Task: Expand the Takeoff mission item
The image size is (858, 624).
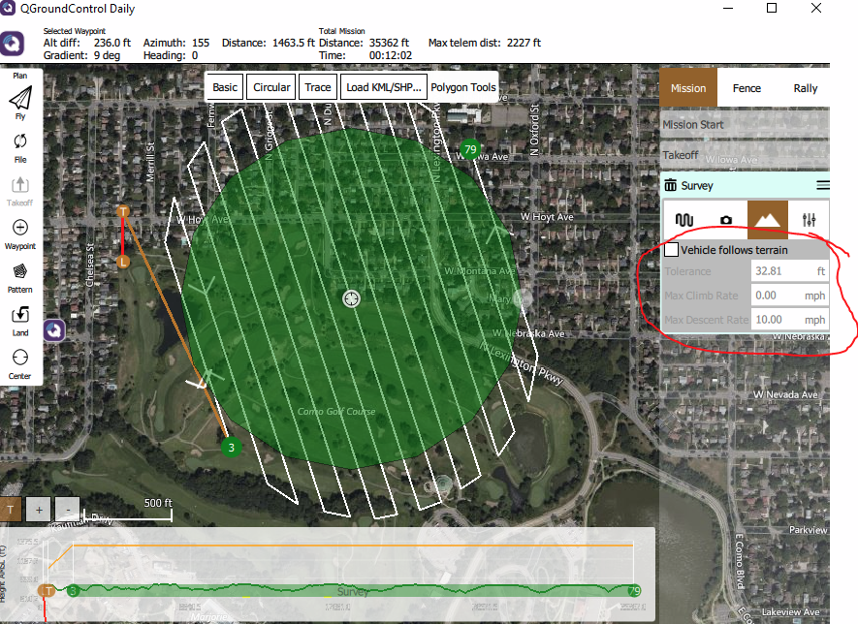Action: 745,155
